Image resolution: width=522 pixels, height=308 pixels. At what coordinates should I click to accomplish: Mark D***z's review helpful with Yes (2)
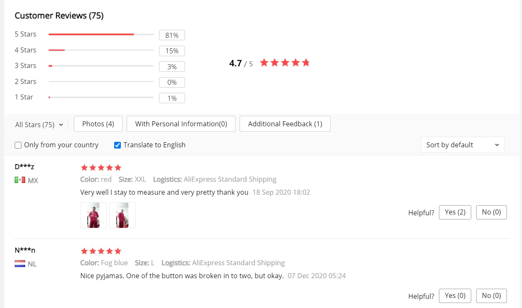coord(455,212)
